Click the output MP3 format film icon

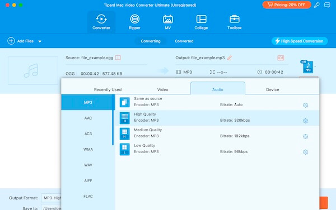coord(179,72)
